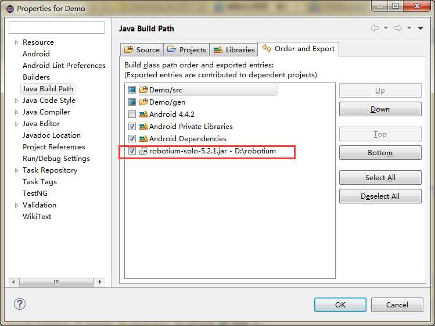Select Android Private Libraries entry text
This screenshot has width=435, height=326.
point(191,126)
